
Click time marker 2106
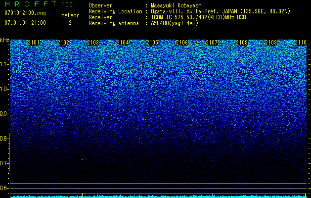pyautogui.click(x=182, y=43)
